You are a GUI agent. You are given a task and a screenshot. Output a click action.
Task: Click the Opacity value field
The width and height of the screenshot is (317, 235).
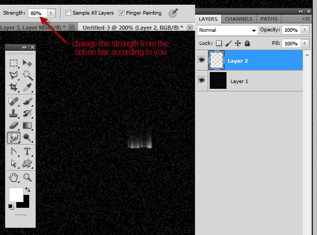coord(291,30)
